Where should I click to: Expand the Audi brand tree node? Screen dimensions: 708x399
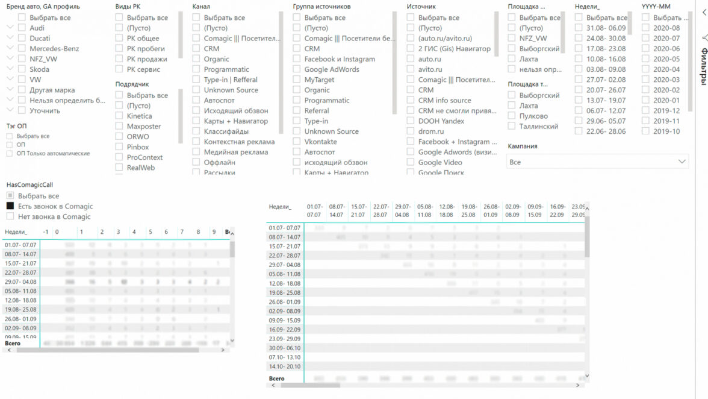10,28
